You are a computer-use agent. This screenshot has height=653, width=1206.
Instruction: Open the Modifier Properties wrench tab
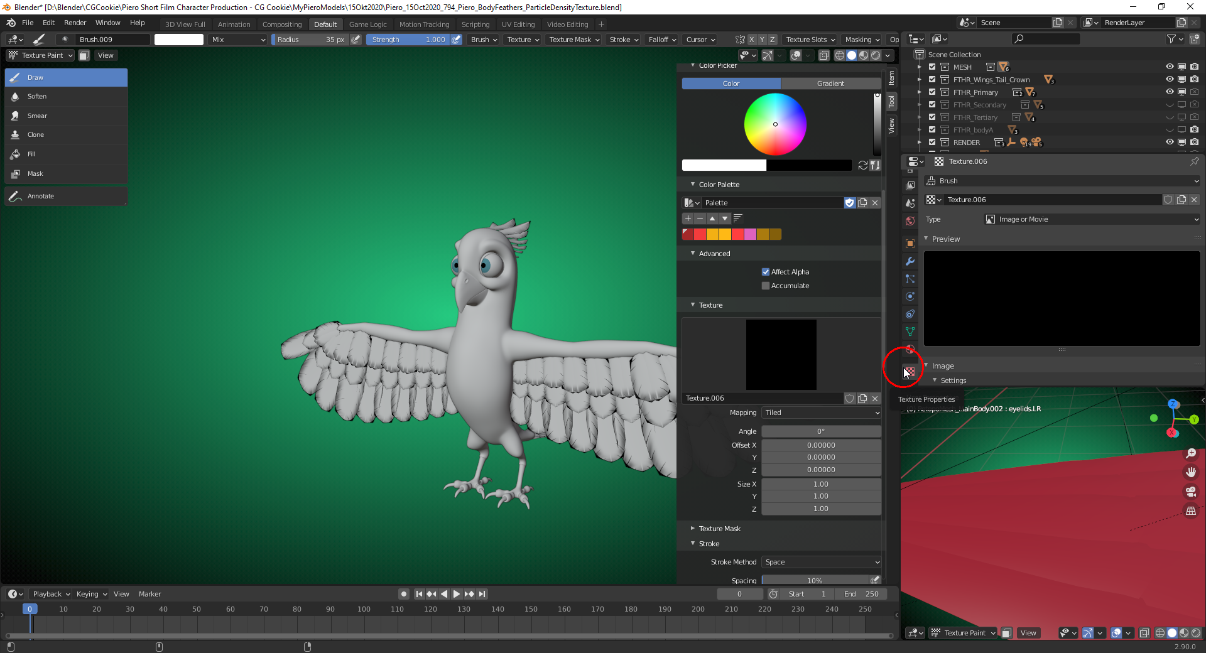tap(910, 261)
